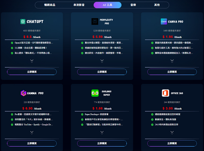Click the Gamma Pro logo icon
Viewport: 204px width, 151px height.
23,93
